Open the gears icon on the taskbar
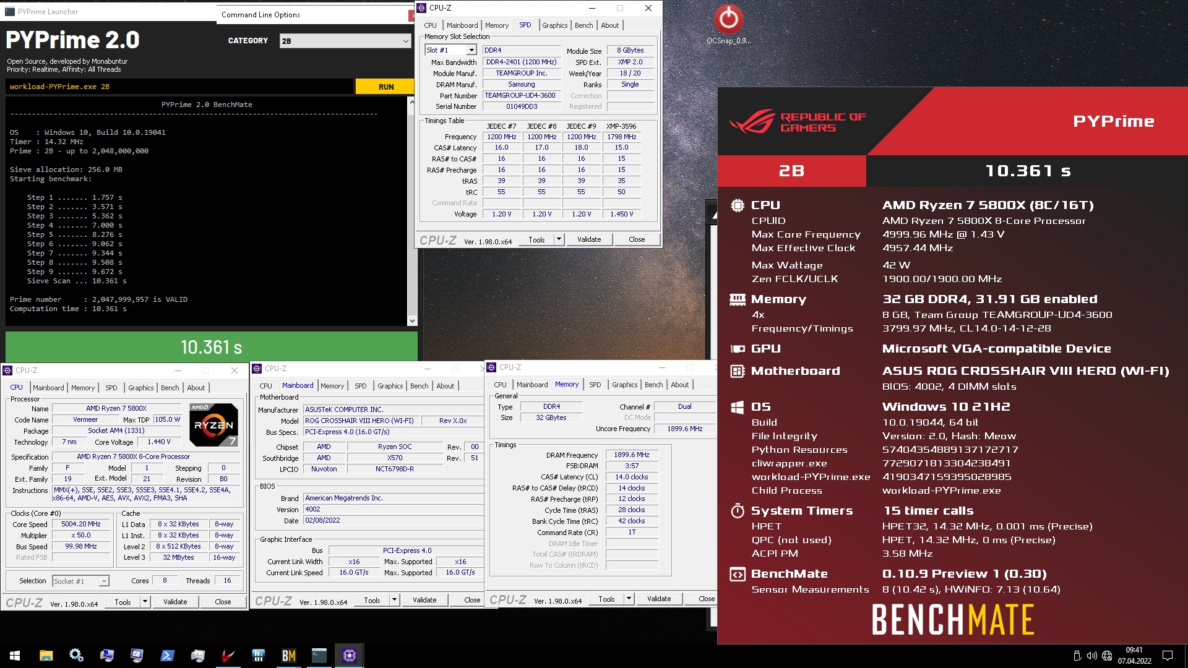This screenshot has width=1188, height=668. (x=76, y=656)
